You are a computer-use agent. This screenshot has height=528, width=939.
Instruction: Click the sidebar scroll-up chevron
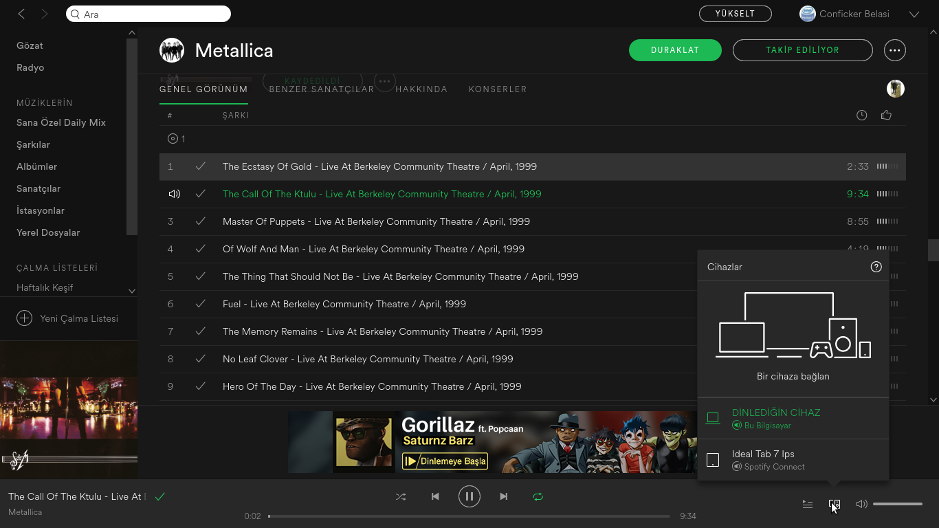(x=132, y=33)
